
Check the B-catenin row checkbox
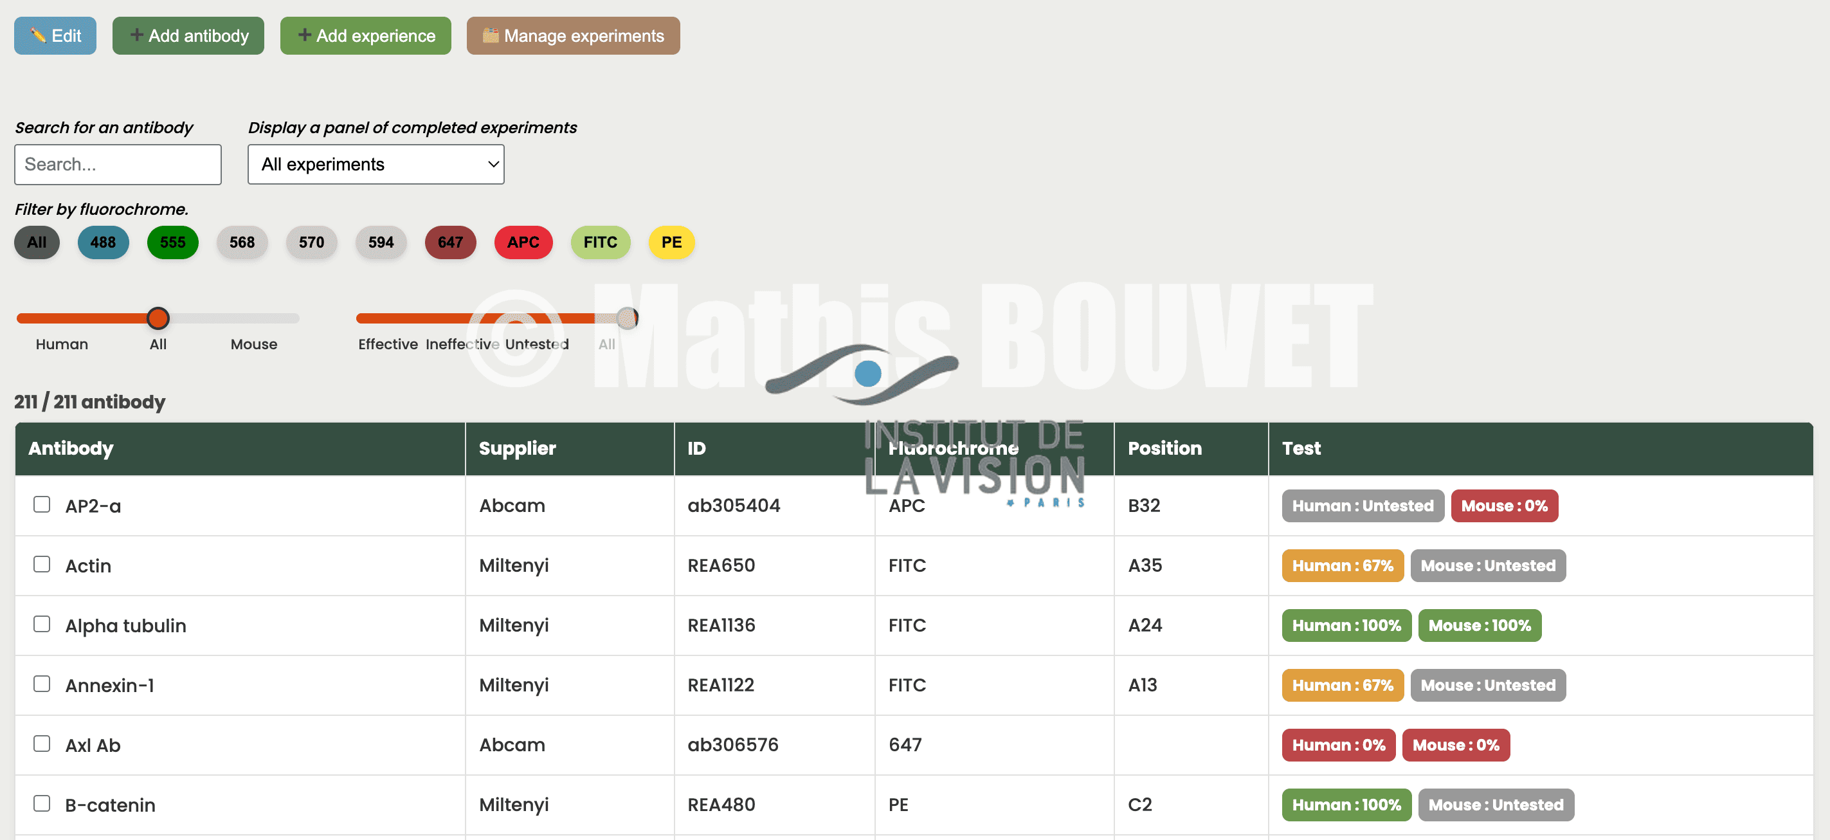coord(42,803)
